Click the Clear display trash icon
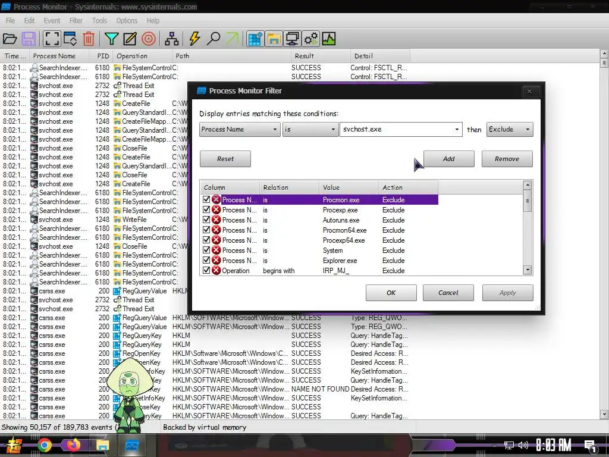This screenshot has height=457, width=609. (89, 39)
